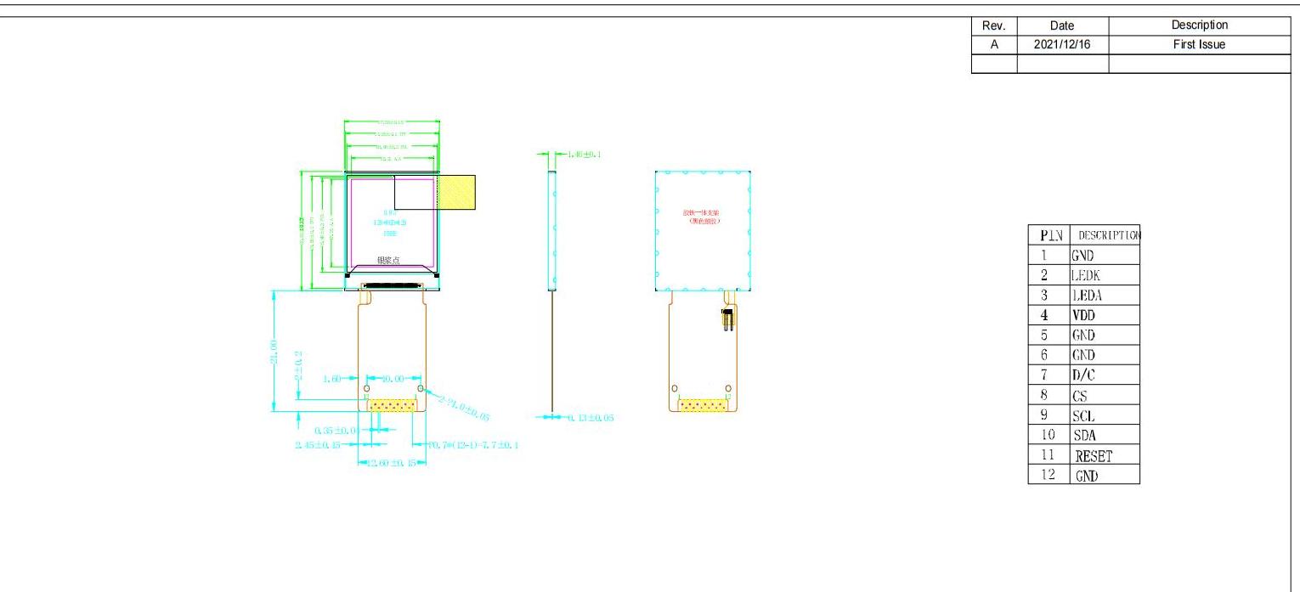Click the CS pin description cell
1300x592 pixels.
click(1080, 396)
